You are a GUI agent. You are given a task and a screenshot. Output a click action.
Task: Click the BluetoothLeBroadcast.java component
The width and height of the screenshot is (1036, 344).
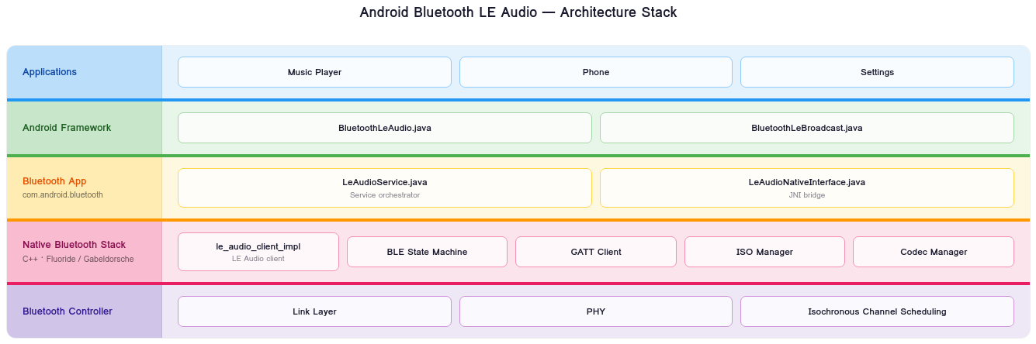806,128
